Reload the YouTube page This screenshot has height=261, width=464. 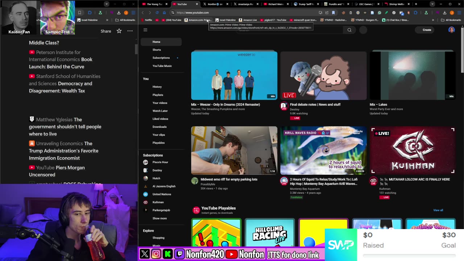point(157,13)
